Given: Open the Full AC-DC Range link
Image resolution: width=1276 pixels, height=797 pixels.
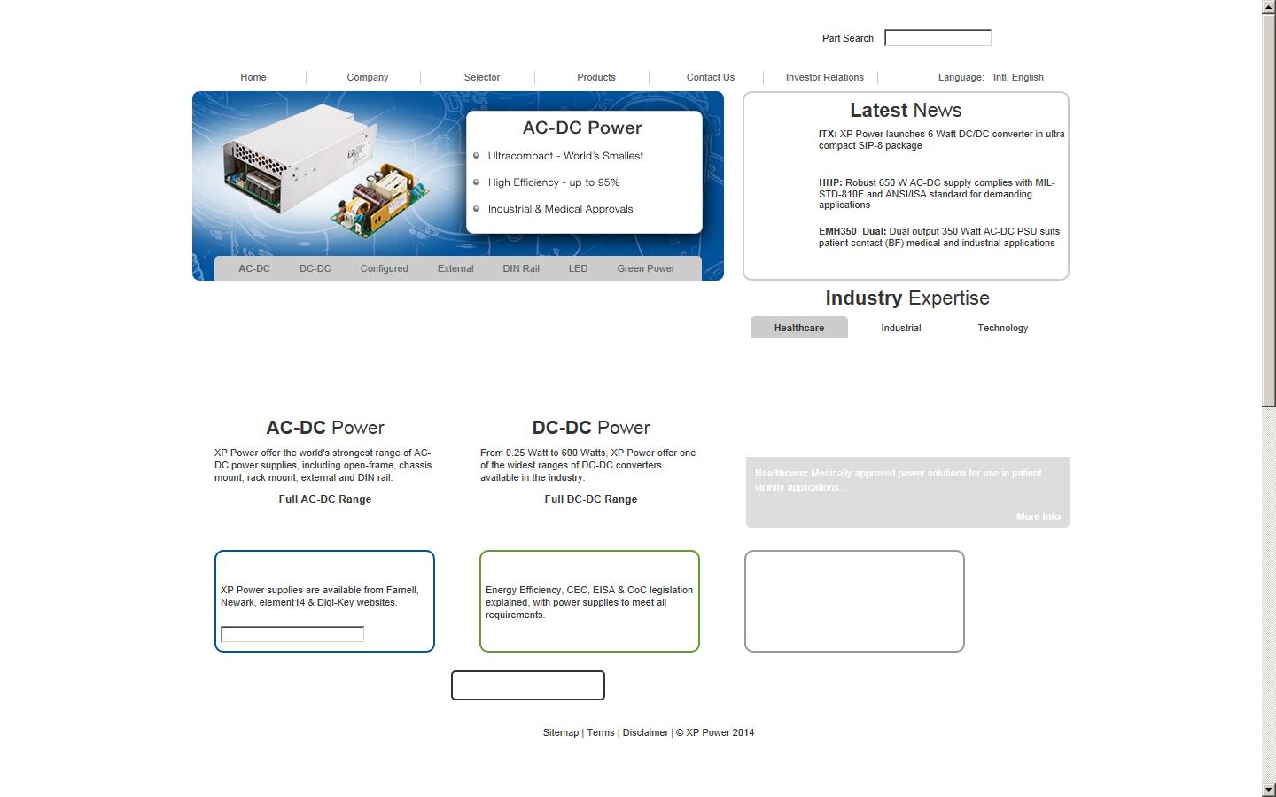Looking at the screenshot, I should (325, 499).
